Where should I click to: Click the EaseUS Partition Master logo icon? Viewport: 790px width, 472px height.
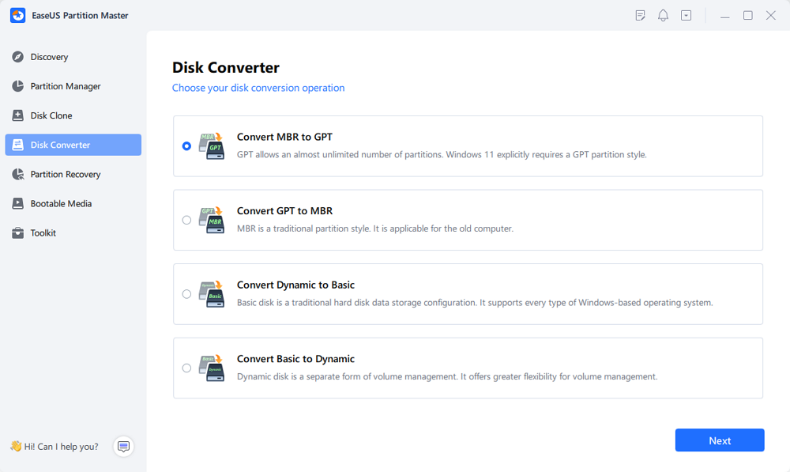pos(17,15)
